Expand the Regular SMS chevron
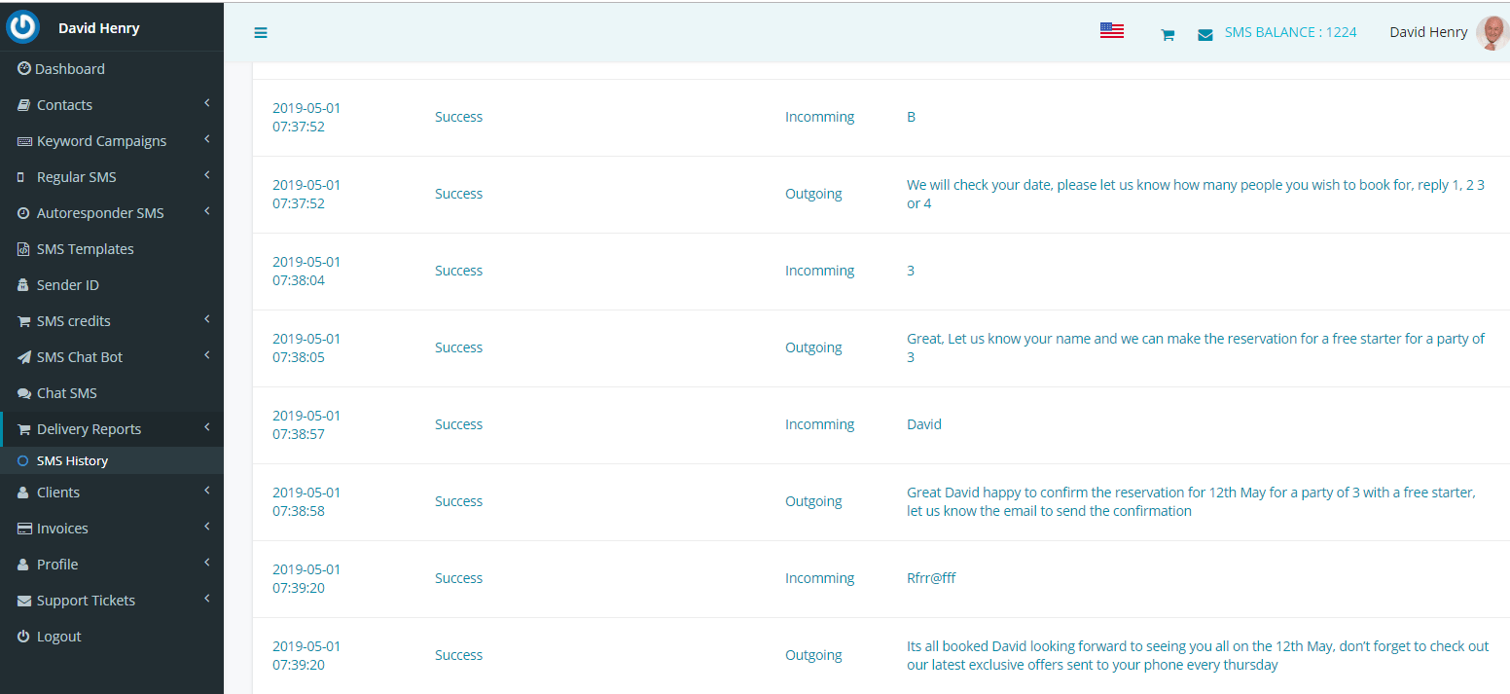This screenshot has height=694, width=1510. click(207, 175)
